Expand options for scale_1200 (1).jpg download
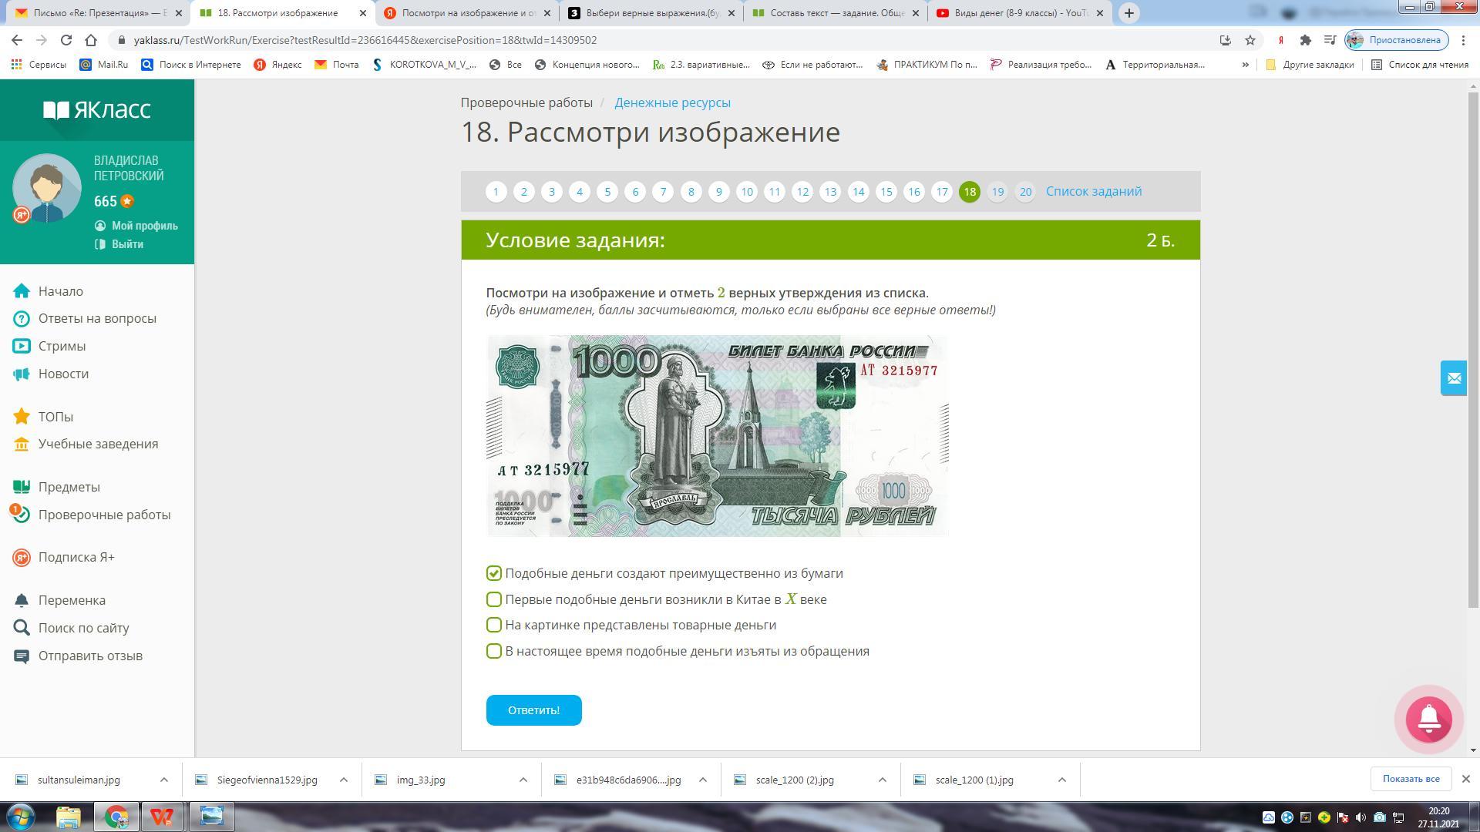 (x=1061, y=780)
